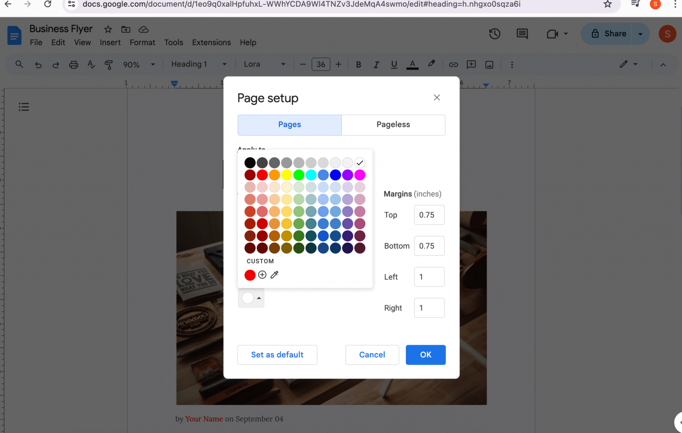Image resolution: width=682 pixels, height=433 pixels.
Task: Toggle italic formatting
Action: pyautogui.click(x=376, y=65)
